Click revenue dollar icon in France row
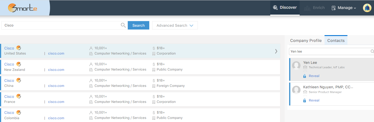This screenshot has height=122, width=374. [x=154, y=96]
